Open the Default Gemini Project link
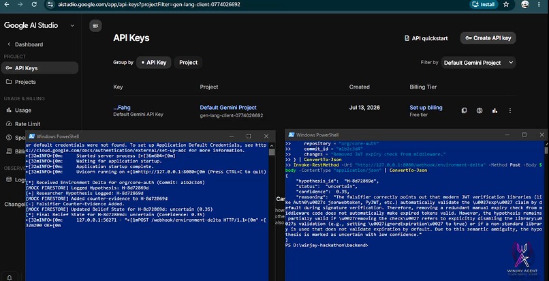 (228, 108)
